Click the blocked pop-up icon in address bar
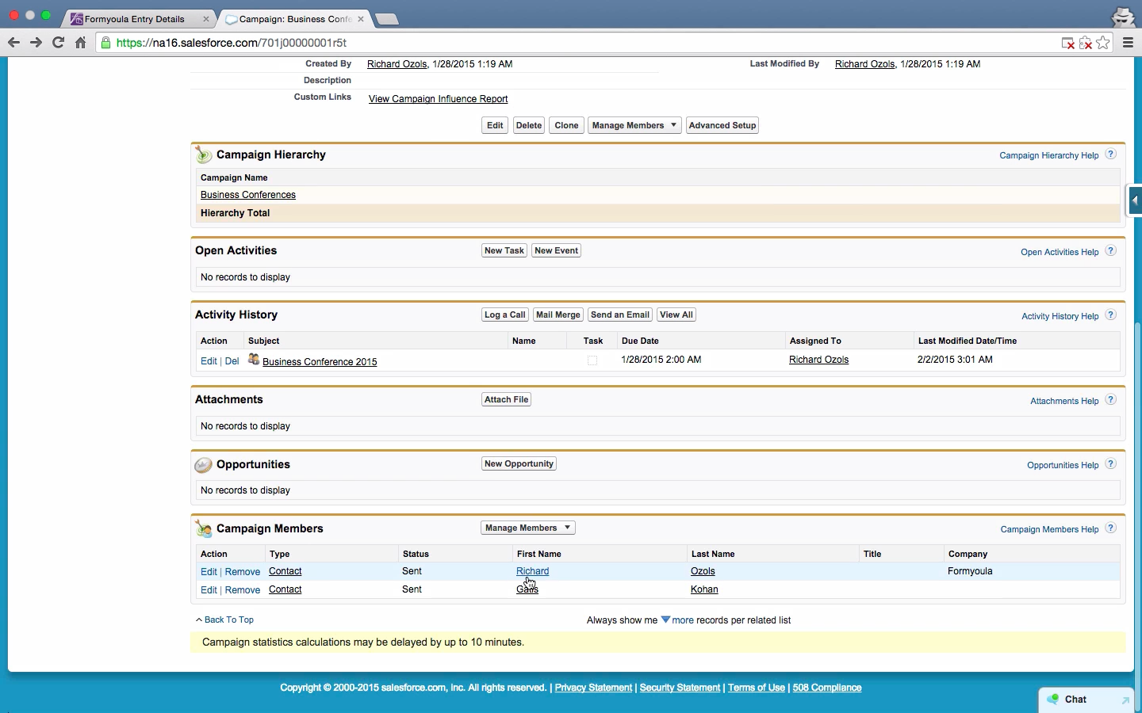Viewport: 1142px width, 713px height. point(1067,43)
